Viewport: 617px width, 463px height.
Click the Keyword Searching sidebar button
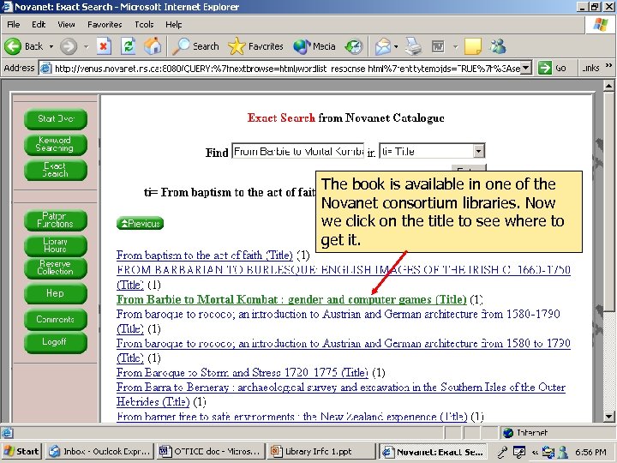(x=56, y=145)
